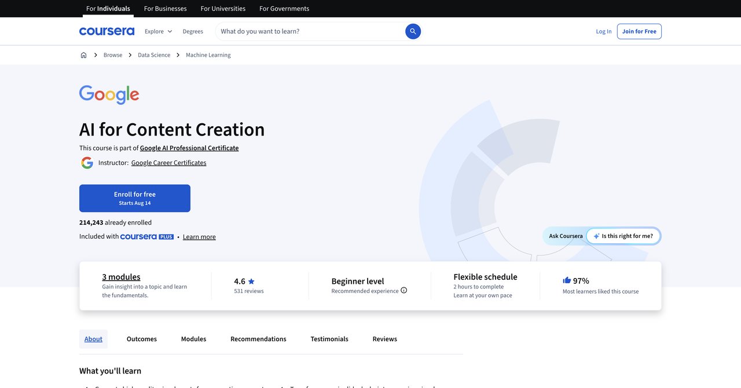Click the 'Is this right for me?' button
The width and height of the screenshot is (741, 388).
[623, 236]
